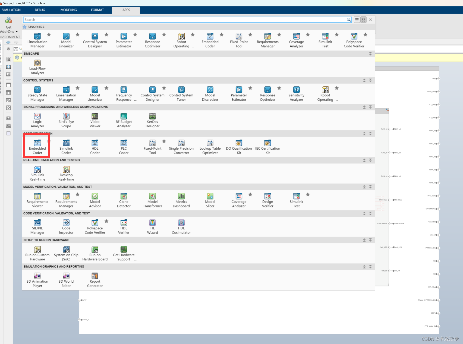Unfavorite Linearization Manager in Favorites row
Screen dimensions: 463x344
49,34
